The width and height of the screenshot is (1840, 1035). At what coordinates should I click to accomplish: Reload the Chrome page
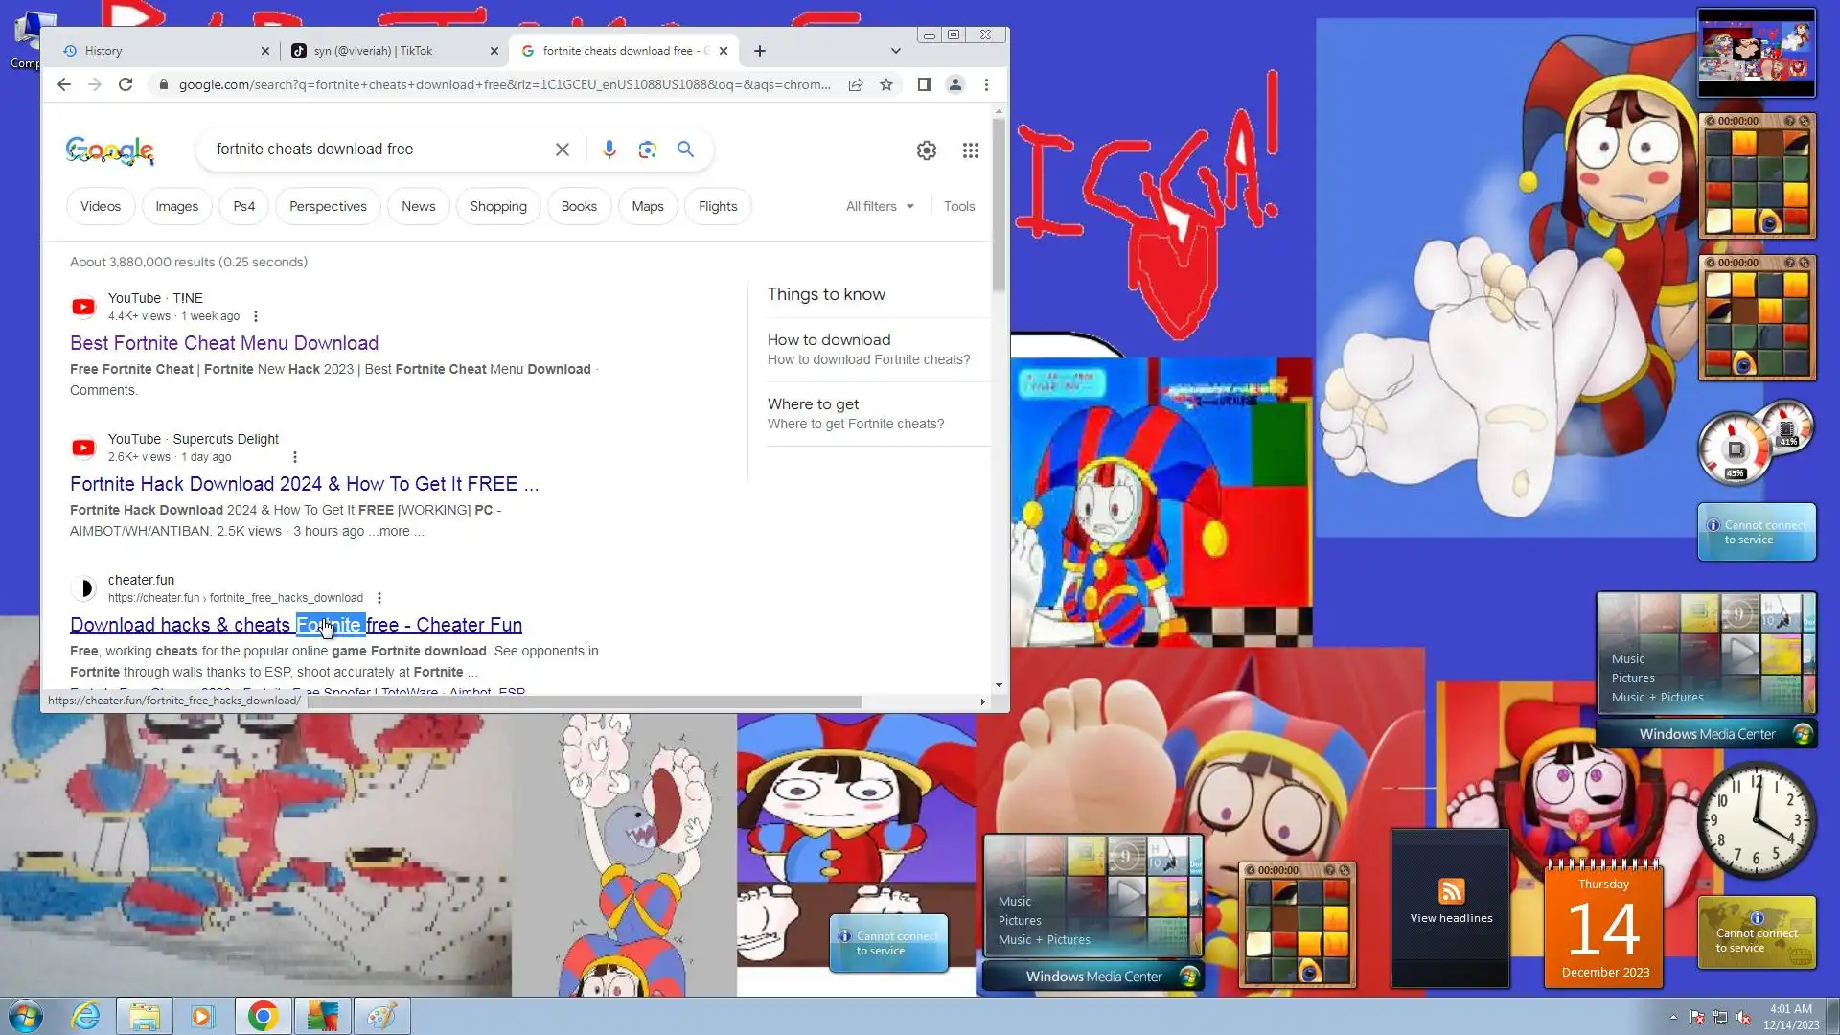126,84
